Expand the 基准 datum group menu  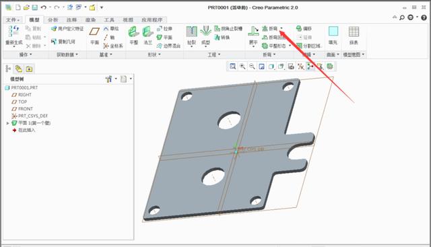pos(106,55)
